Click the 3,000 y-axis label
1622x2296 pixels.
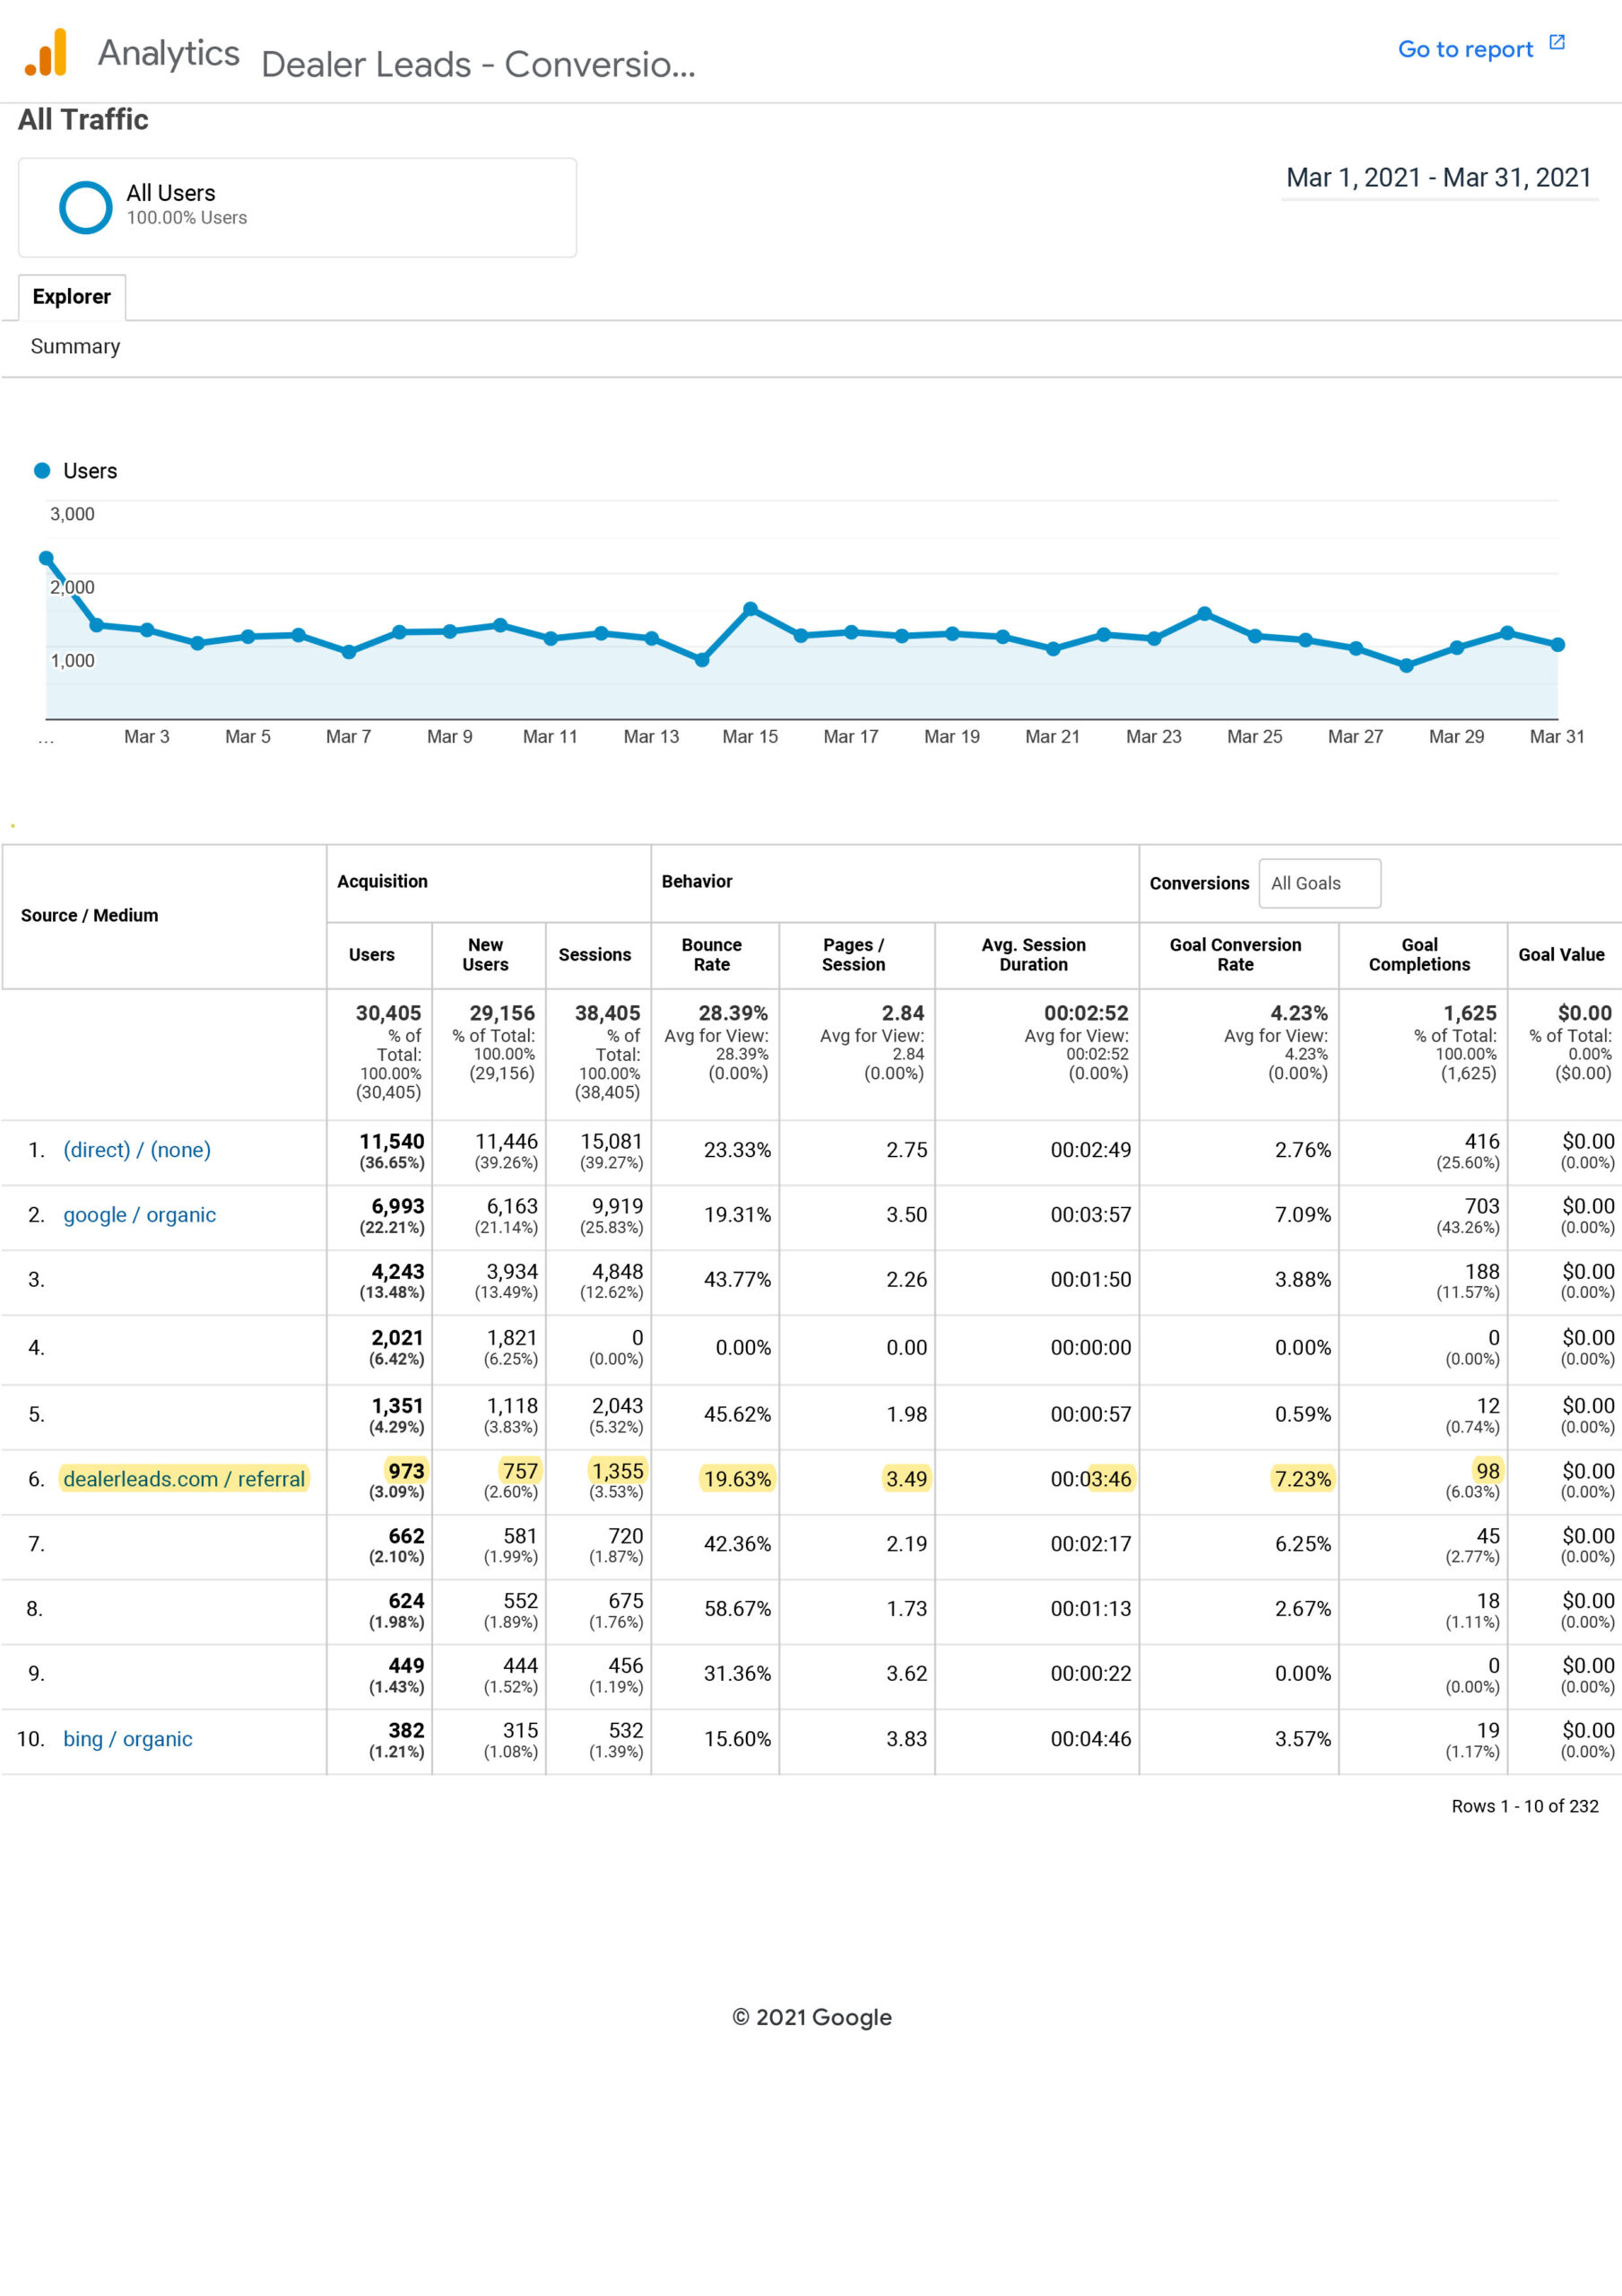click(72, 514)
